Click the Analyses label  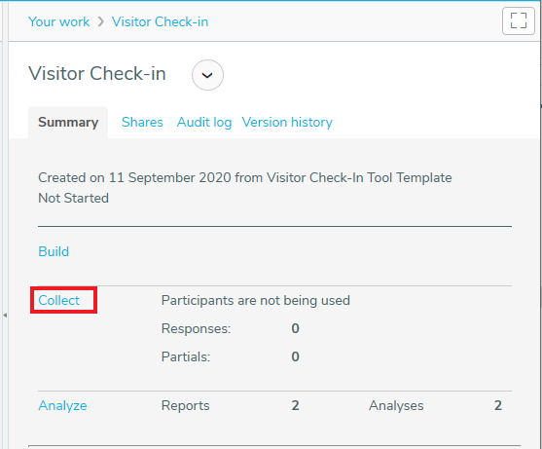tap(396, 406)
